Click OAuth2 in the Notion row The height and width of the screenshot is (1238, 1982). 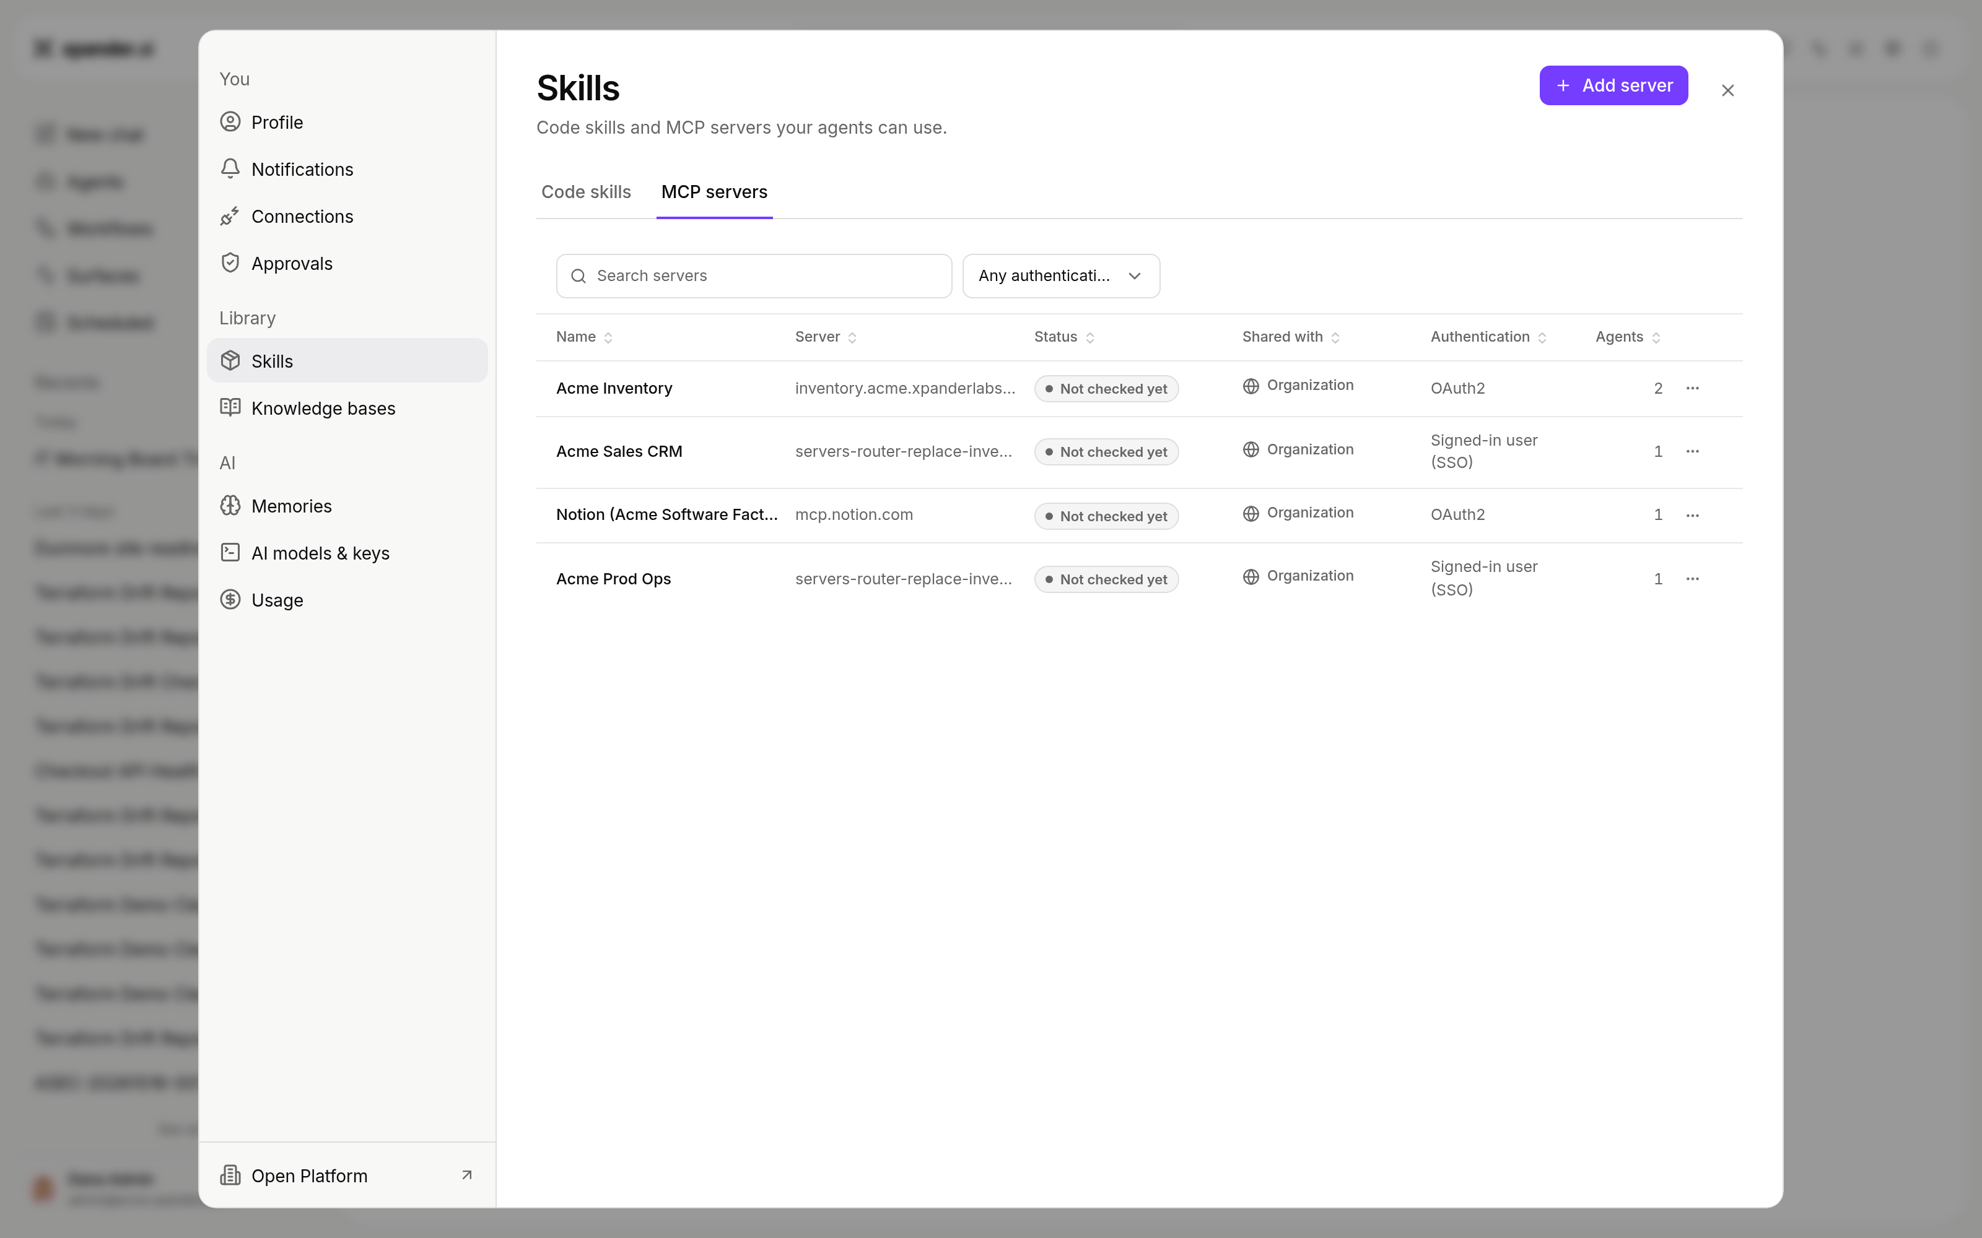point(1458,514)
